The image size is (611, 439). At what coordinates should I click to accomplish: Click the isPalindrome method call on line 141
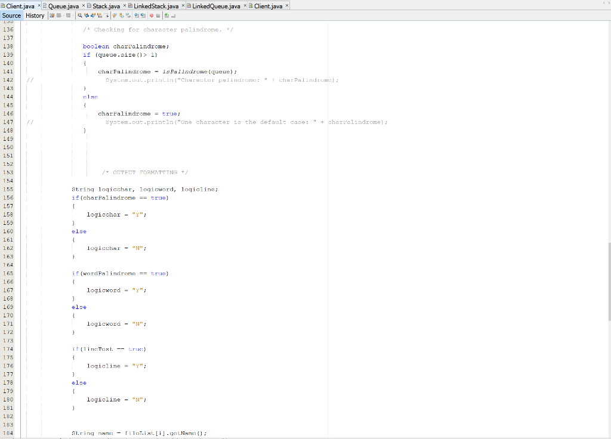coord(185,72)
